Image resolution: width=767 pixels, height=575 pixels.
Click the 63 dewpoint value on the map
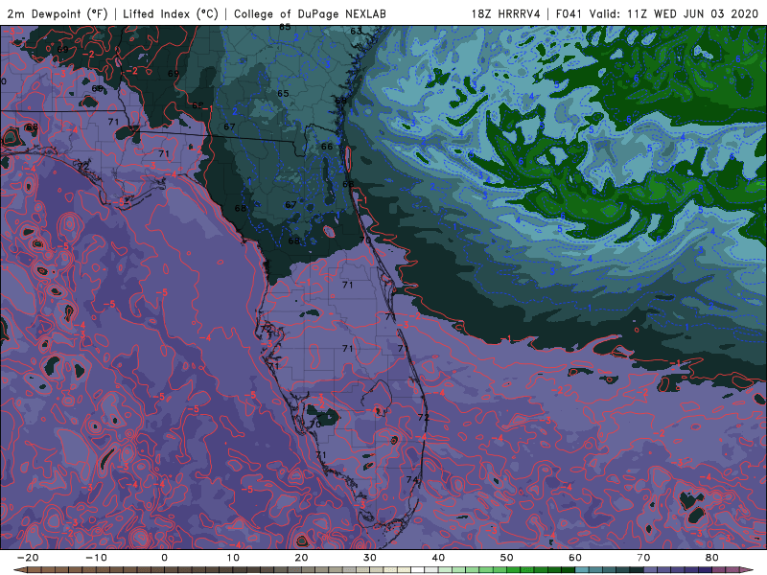[x=356, y=31]
